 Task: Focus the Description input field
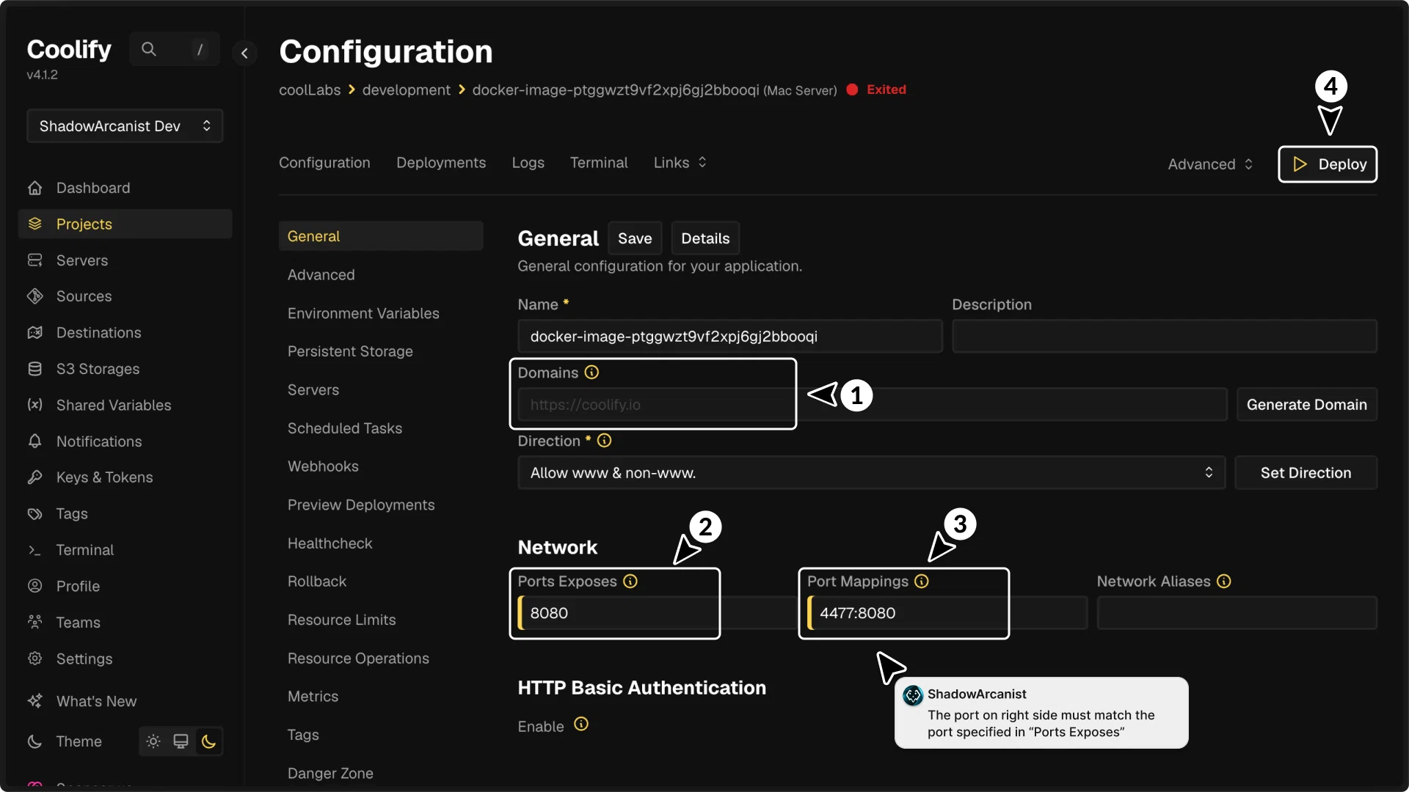(x=1164, y=337)
